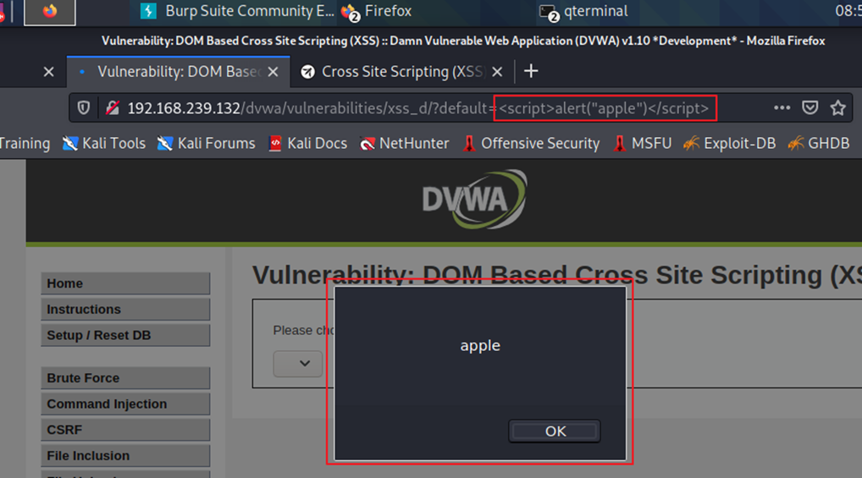Open GHDB bookmark
Image resolution: width=862 pixels, height=478 pixels.
click(819, 144)
